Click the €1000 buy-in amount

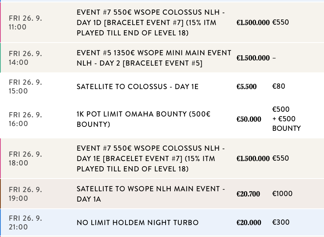pos(282,194)
